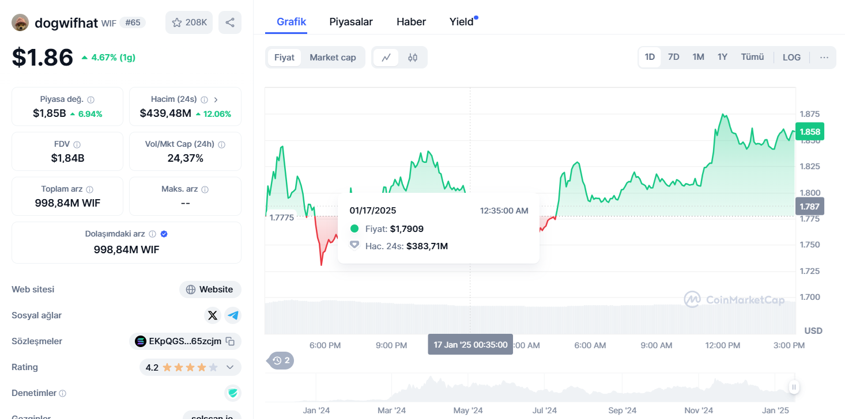Click the dogwifhat coin logo avatar
This screenshot has width=845, height=419.
pyautogui.click(x=20, y=22)
